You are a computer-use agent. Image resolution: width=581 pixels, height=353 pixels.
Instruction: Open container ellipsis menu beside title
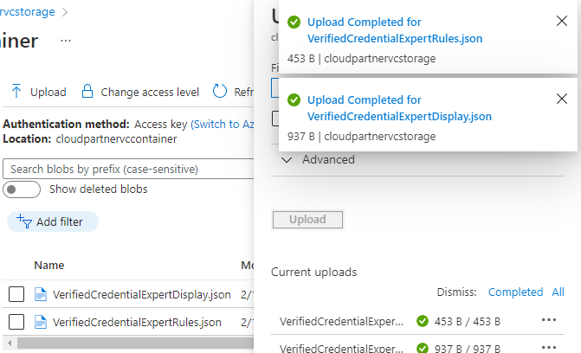click(x=66, y=41)
